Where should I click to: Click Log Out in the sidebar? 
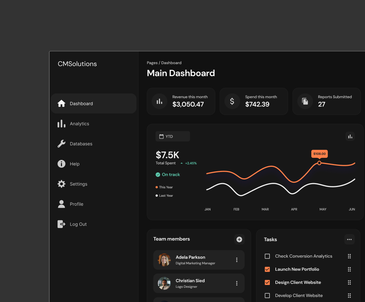[61, 224]
